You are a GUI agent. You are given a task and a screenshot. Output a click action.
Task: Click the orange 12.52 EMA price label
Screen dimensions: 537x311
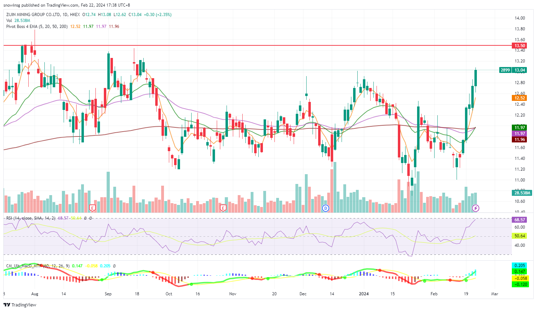tap(520, 98)
